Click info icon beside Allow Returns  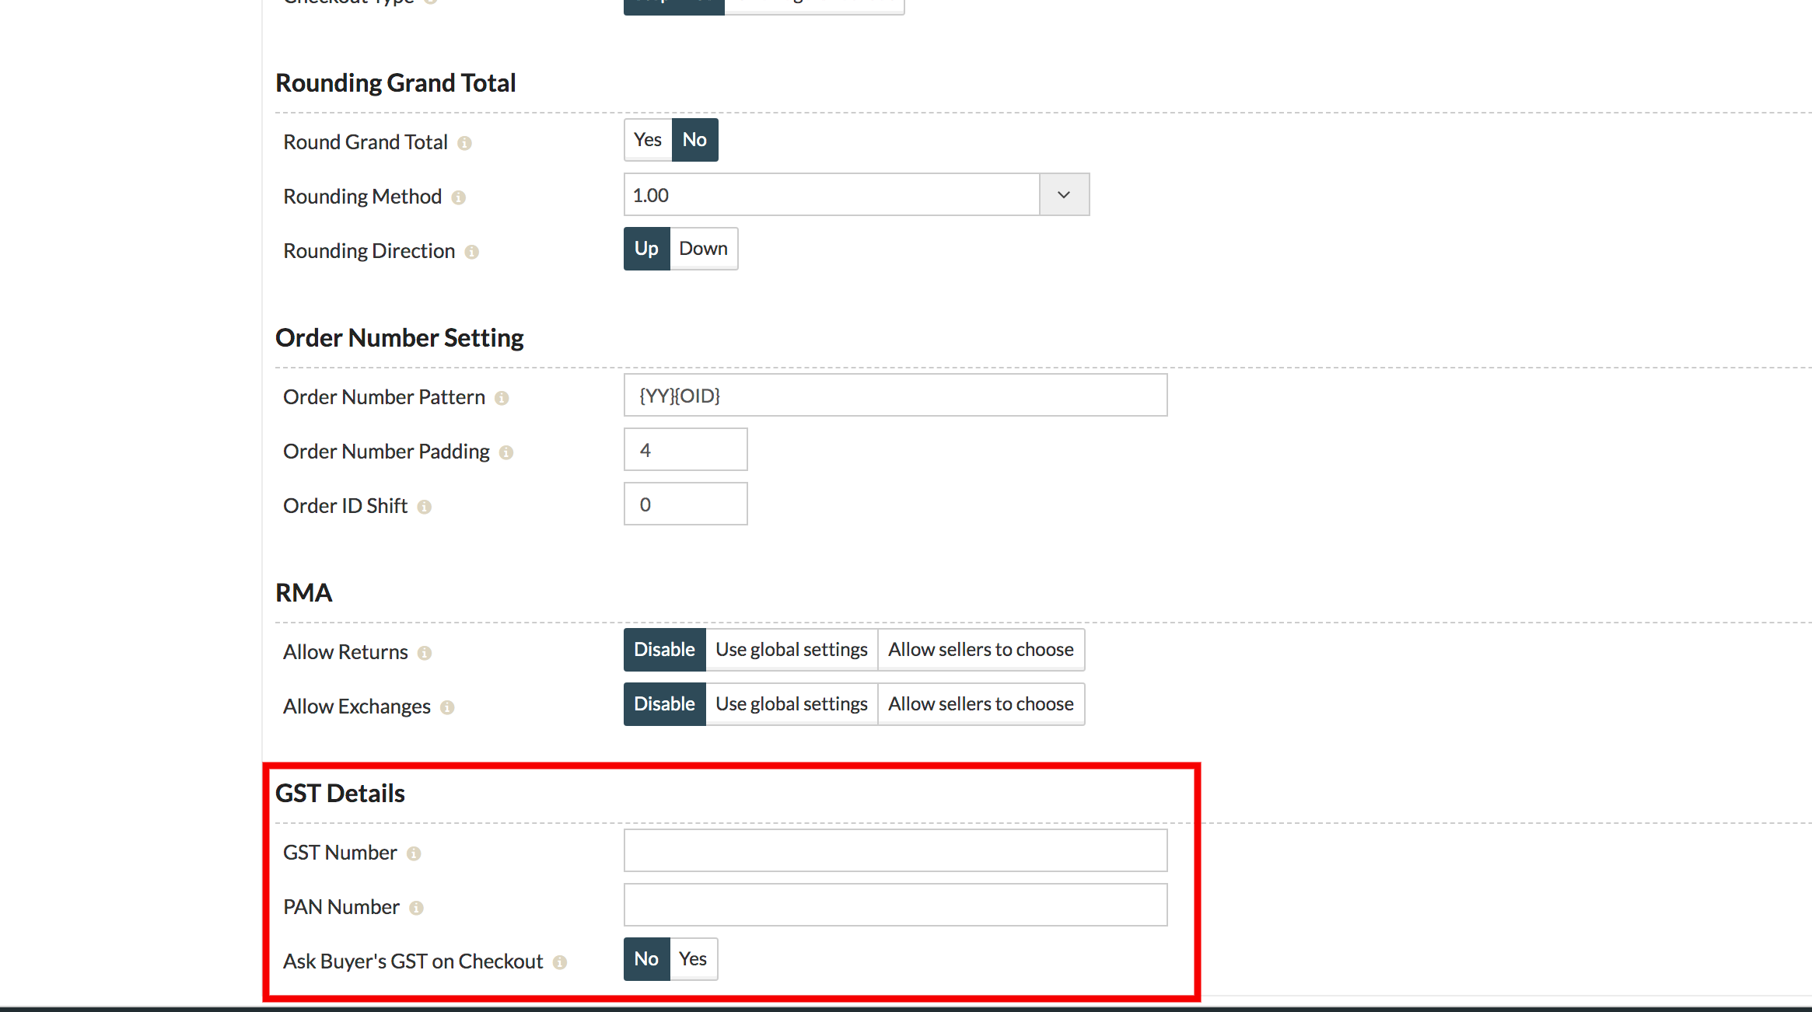click(424, 653)
